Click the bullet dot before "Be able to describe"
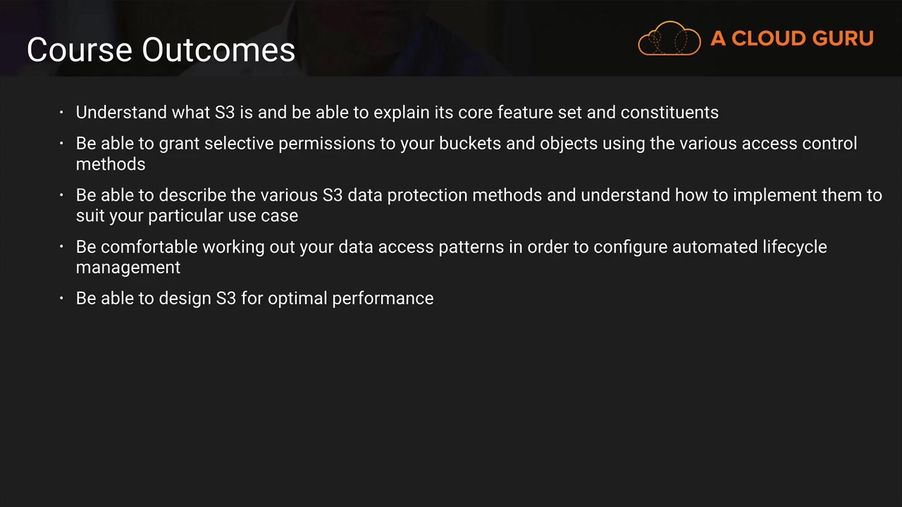Screen dimensions: 902x507 point(62,195)
